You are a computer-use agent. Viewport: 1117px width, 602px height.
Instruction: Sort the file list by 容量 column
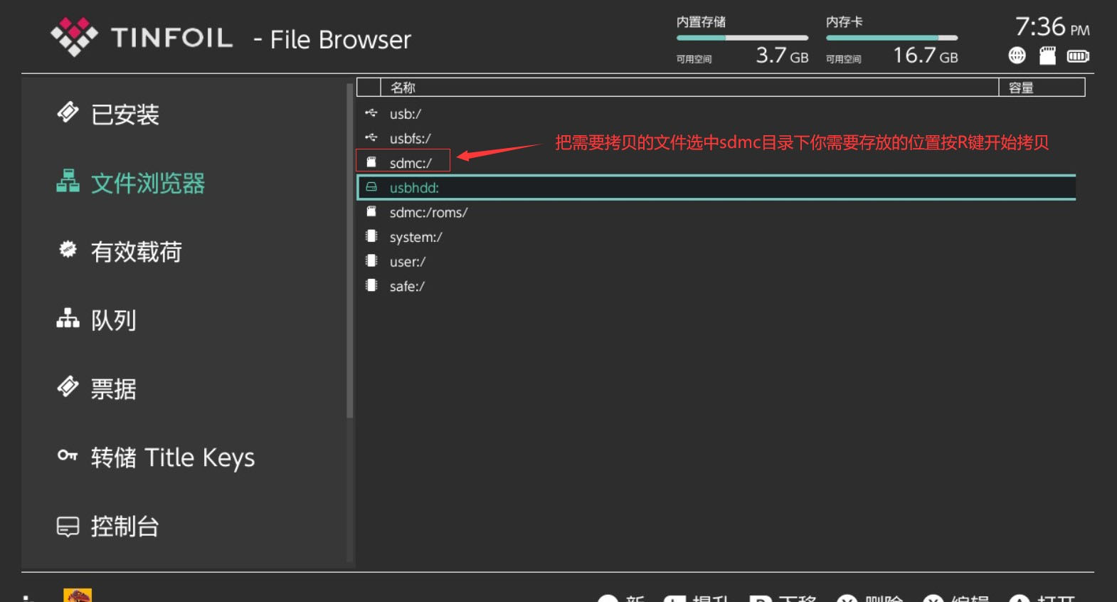pyautogui.click(x=1042, y=88)
